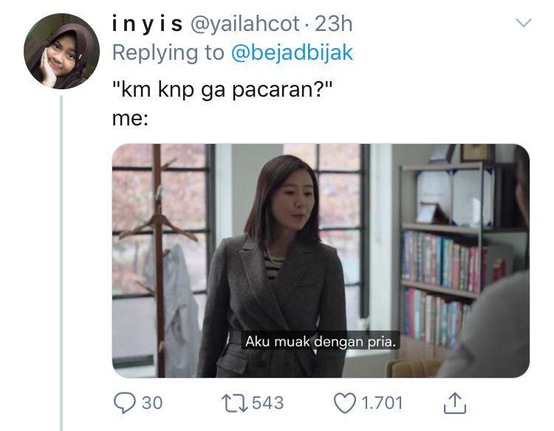Click the reply speech bubble icon
This screenshot has height=431, width=554.
click(x=124, y=403)
